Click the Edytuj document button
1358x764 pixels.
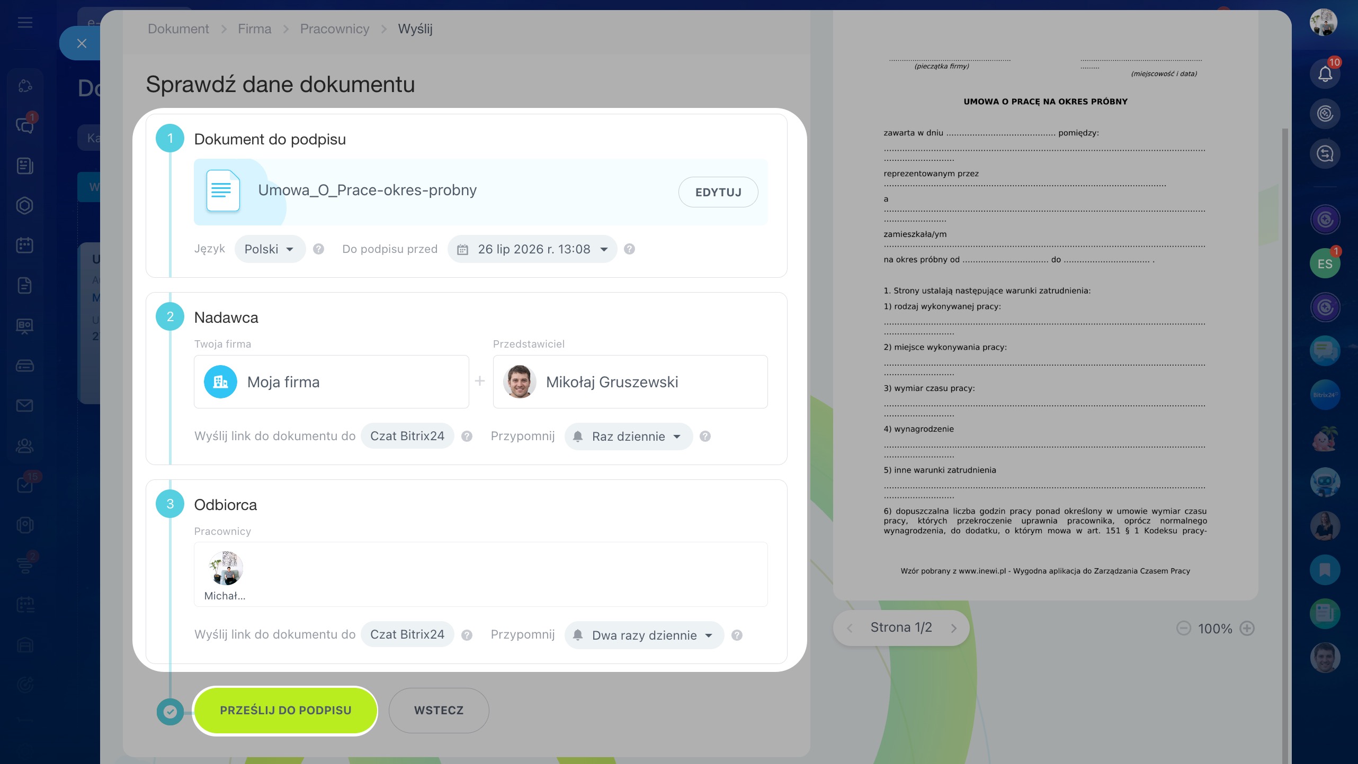coord(718,192)
